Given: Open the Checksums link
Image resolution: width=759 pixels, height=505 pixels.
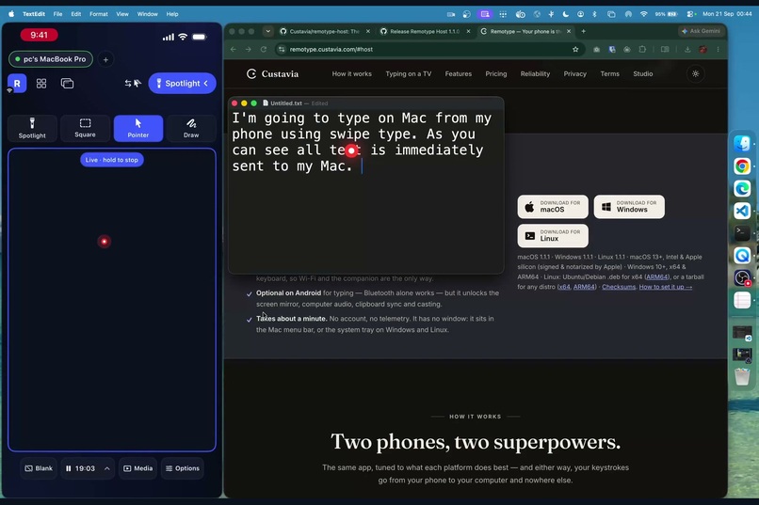Looking at the screenshot, I should tap(618, 287).
